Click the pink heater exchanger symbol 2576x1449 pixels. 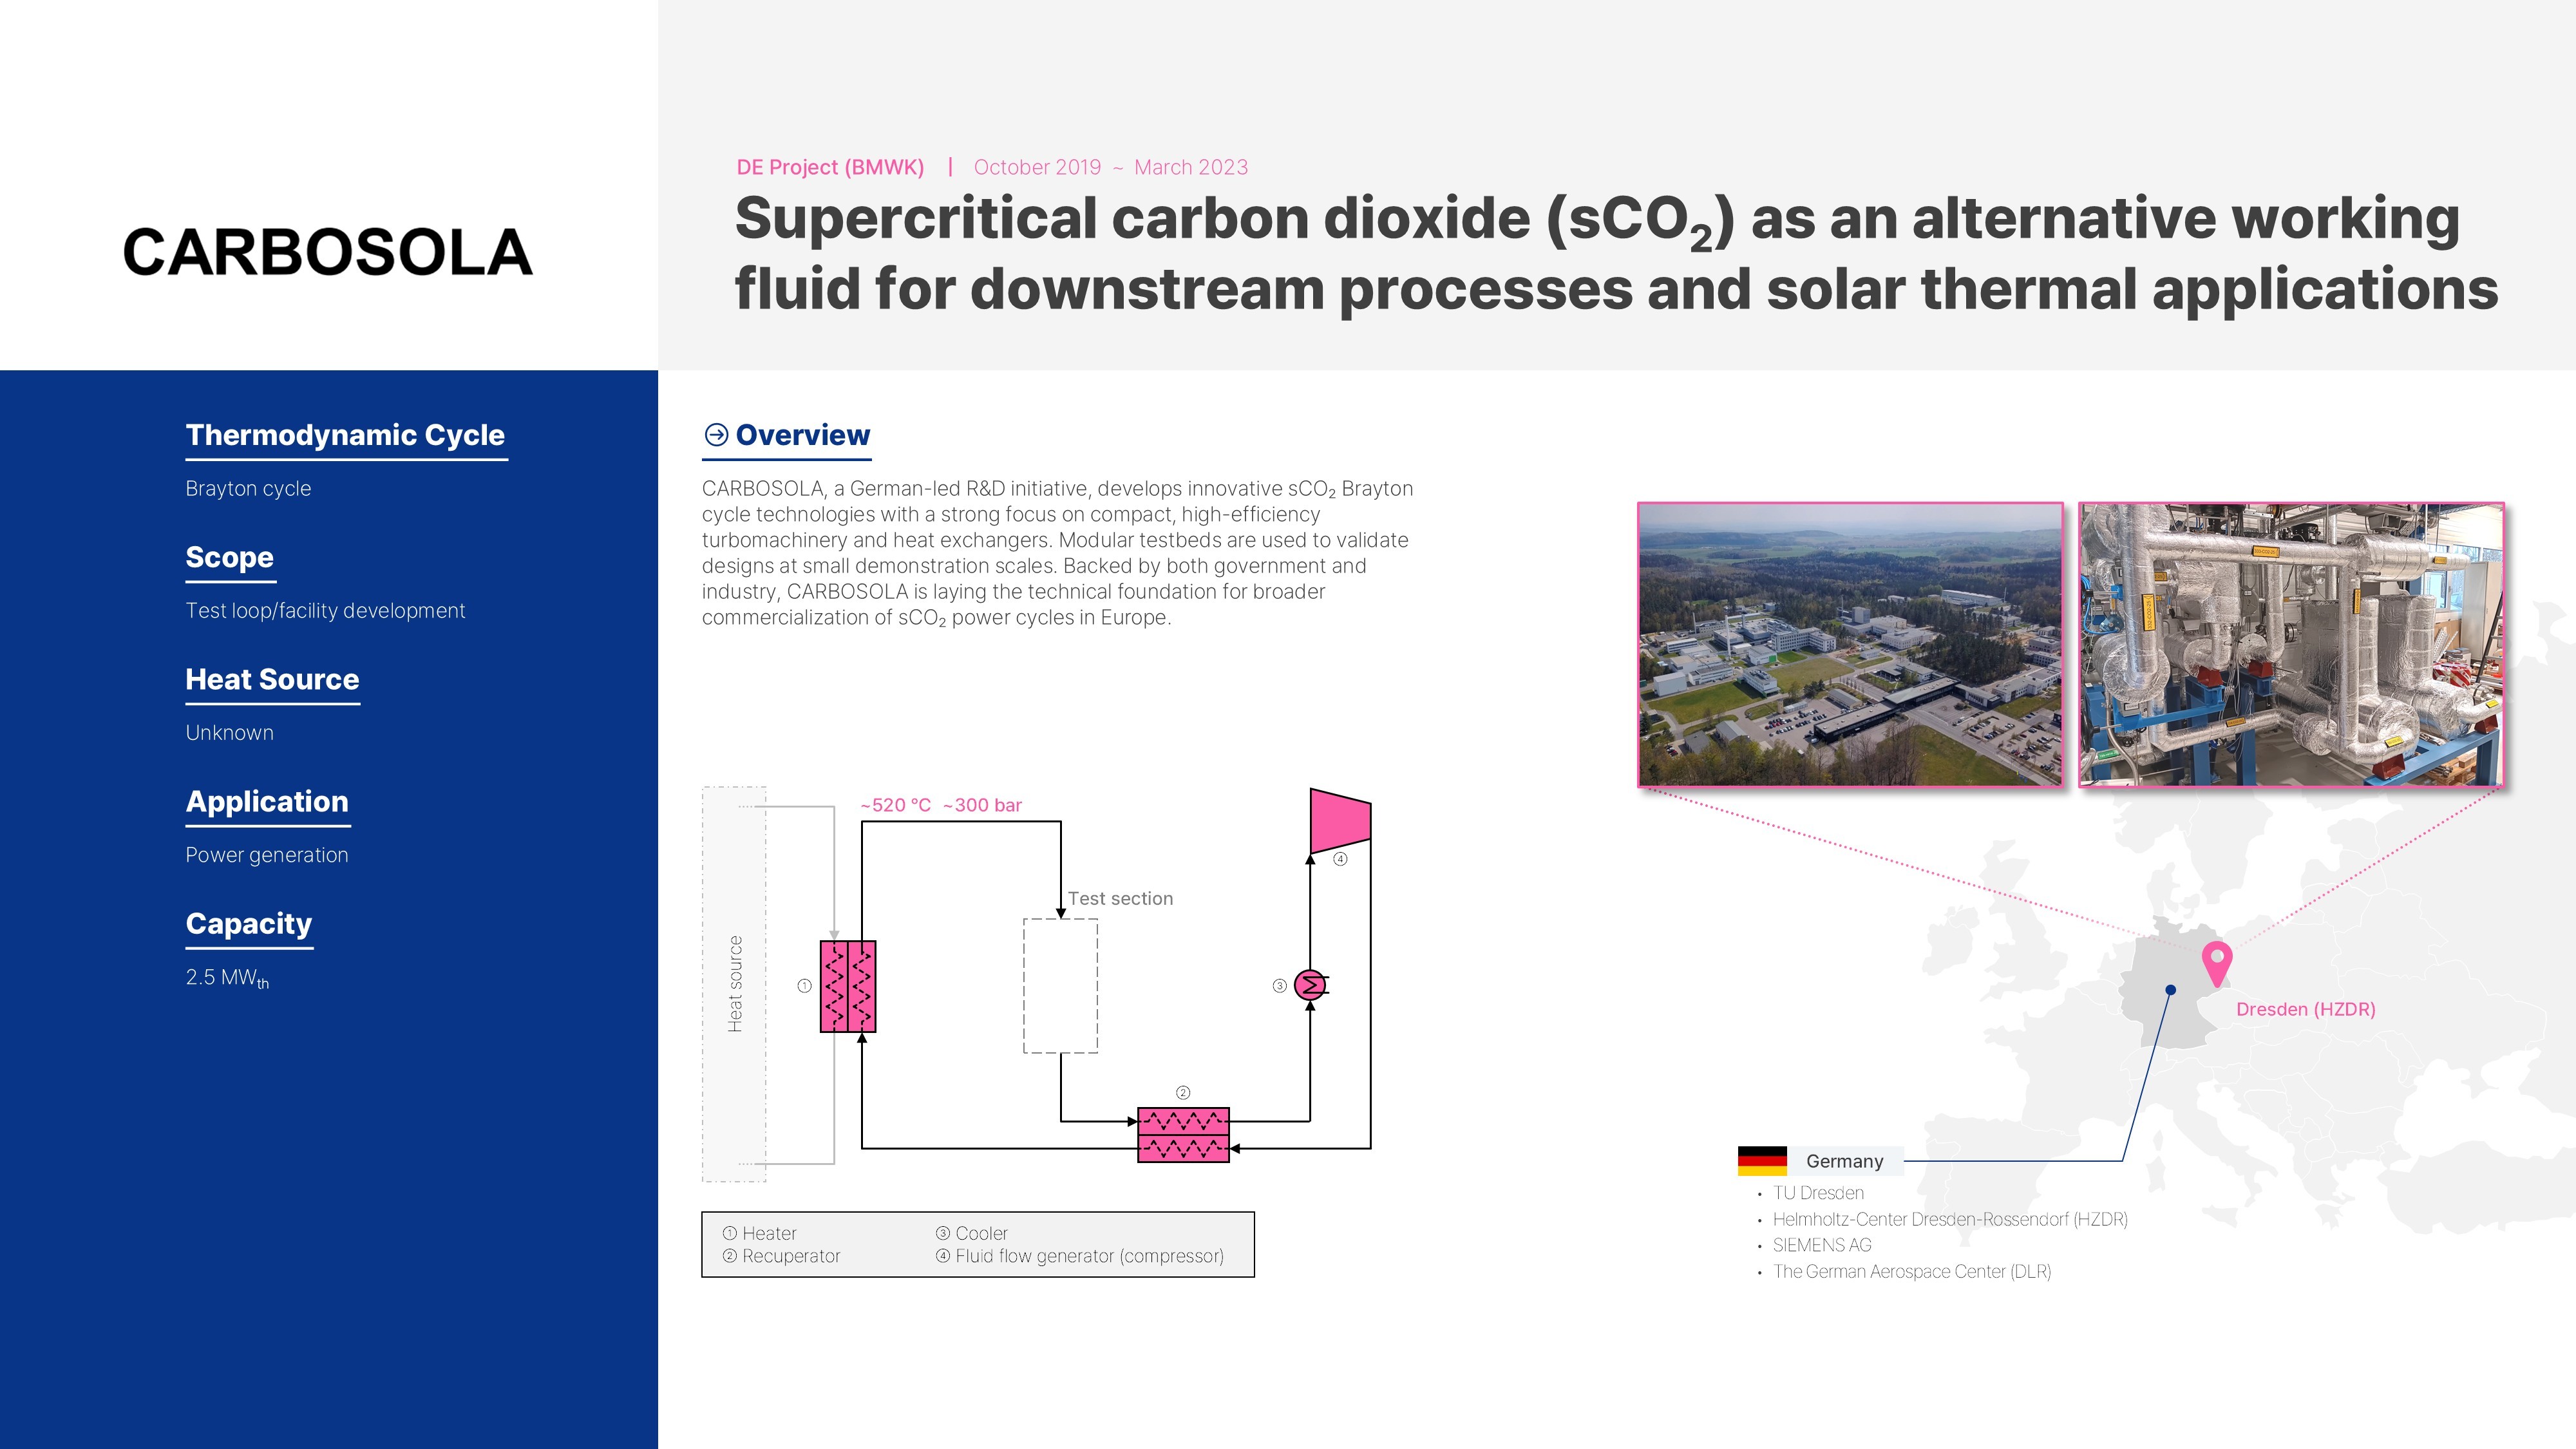coord(847,986)
